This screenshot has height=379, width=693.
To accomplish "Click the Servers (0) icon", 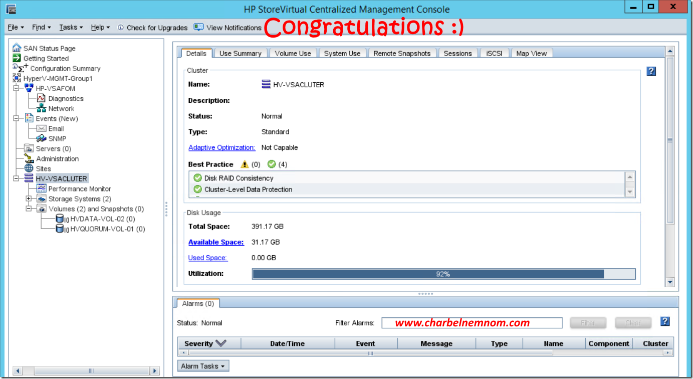I will (x=29, y=148).
